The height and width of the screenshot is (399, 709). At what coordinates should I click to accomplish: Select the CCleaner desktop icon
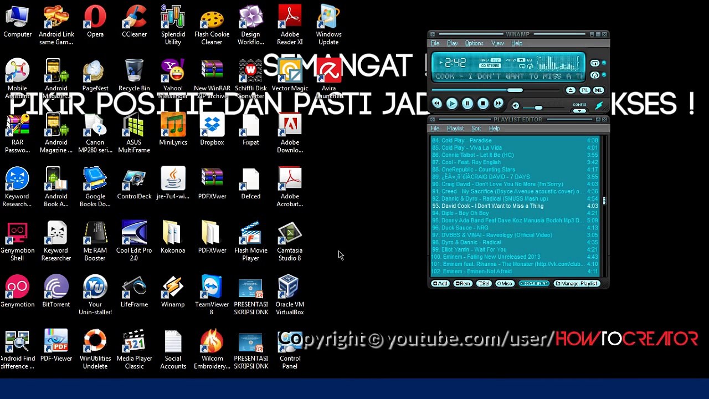click(134, 22)
